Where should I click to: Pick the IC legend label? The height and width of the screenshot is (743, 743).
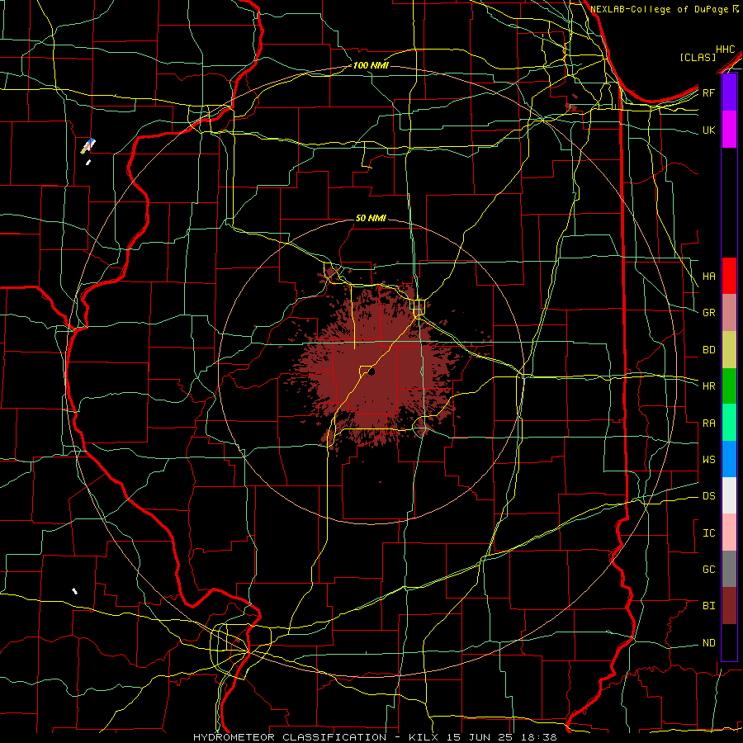point(709,533)
